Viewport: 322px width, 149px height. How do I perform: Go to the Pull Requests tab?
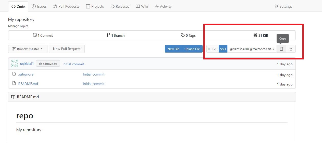coord(66,6)
